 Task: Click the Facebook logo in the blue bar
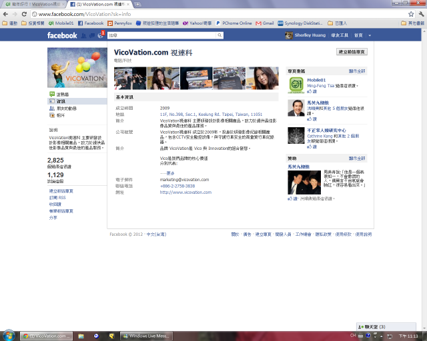(62, 35)
